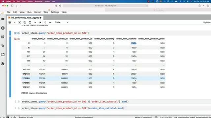Go forward with Safari's forward arrow
The height and width of the screenshot is (118, 211).
pyautogui.click(x=20, y=6)
